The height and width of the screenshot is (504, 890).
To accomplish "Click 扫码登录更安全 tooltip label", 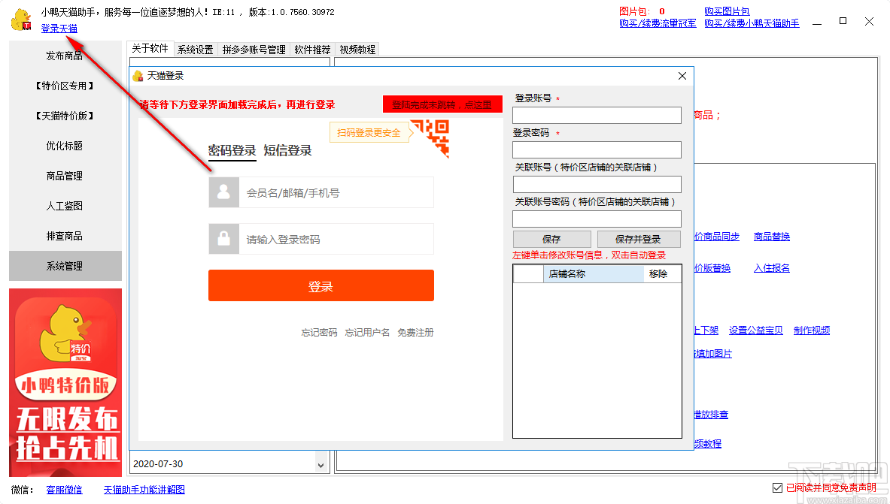I will (369, 133).
